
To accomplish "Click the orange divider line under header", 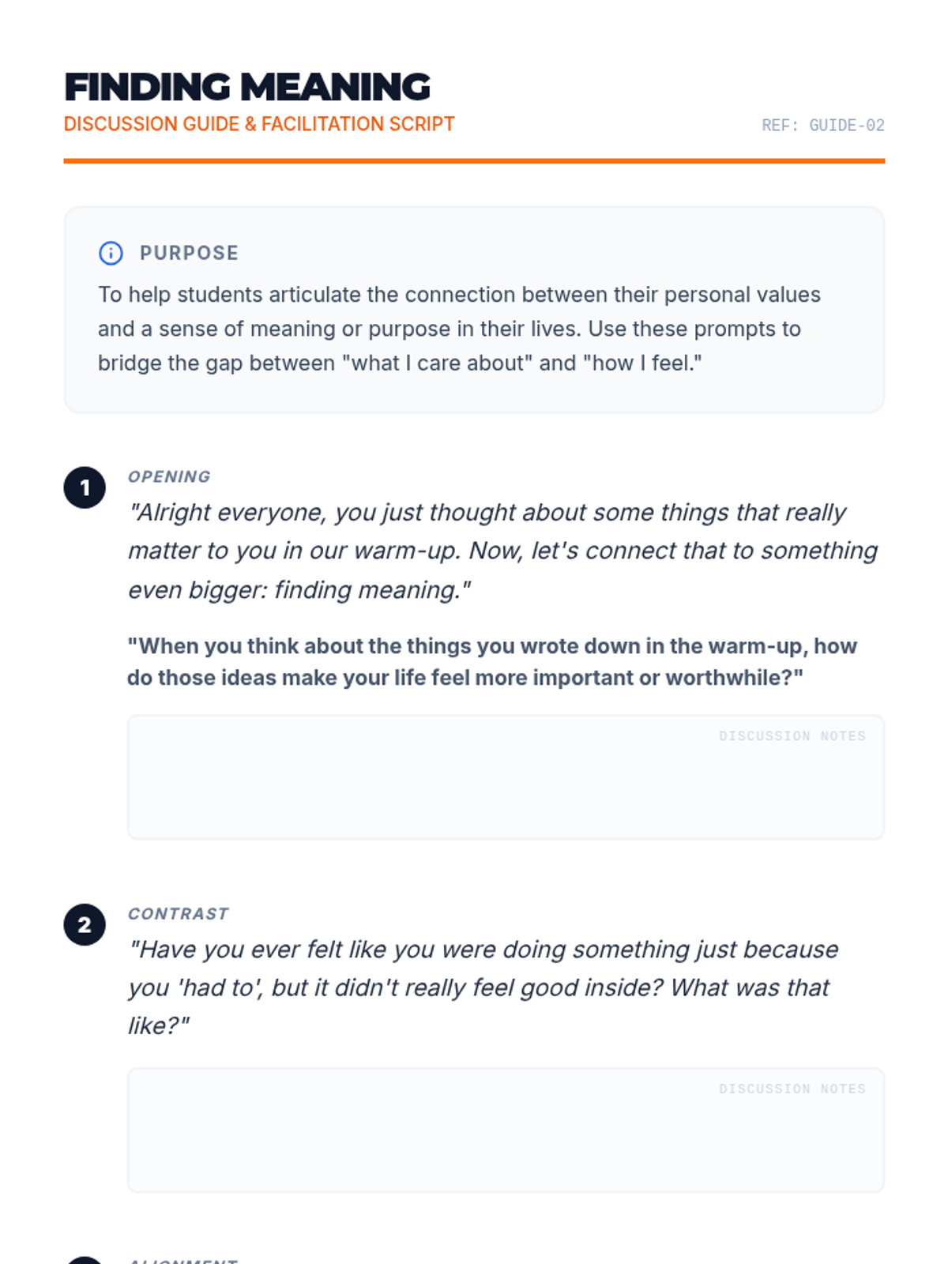I will point(474,161).
